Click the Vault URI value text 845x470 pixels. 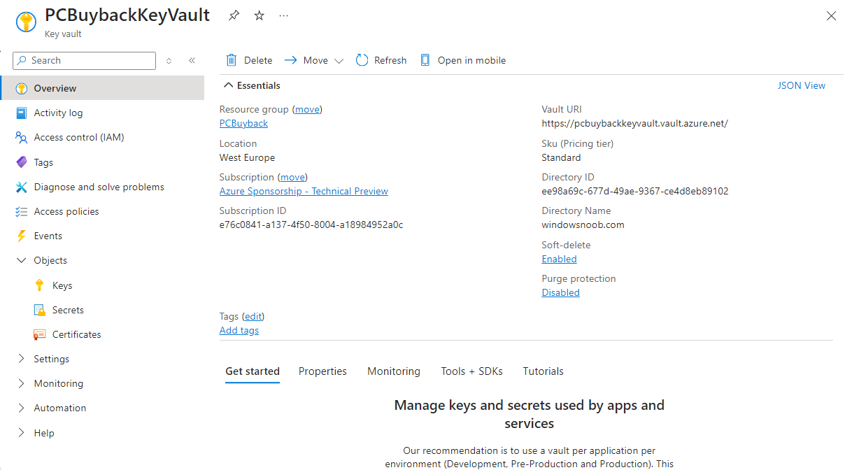[635, 124]
